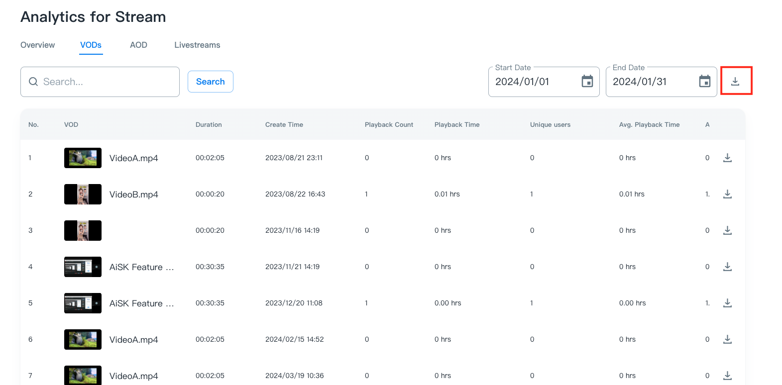Open the End Date calendar picker

704,81
